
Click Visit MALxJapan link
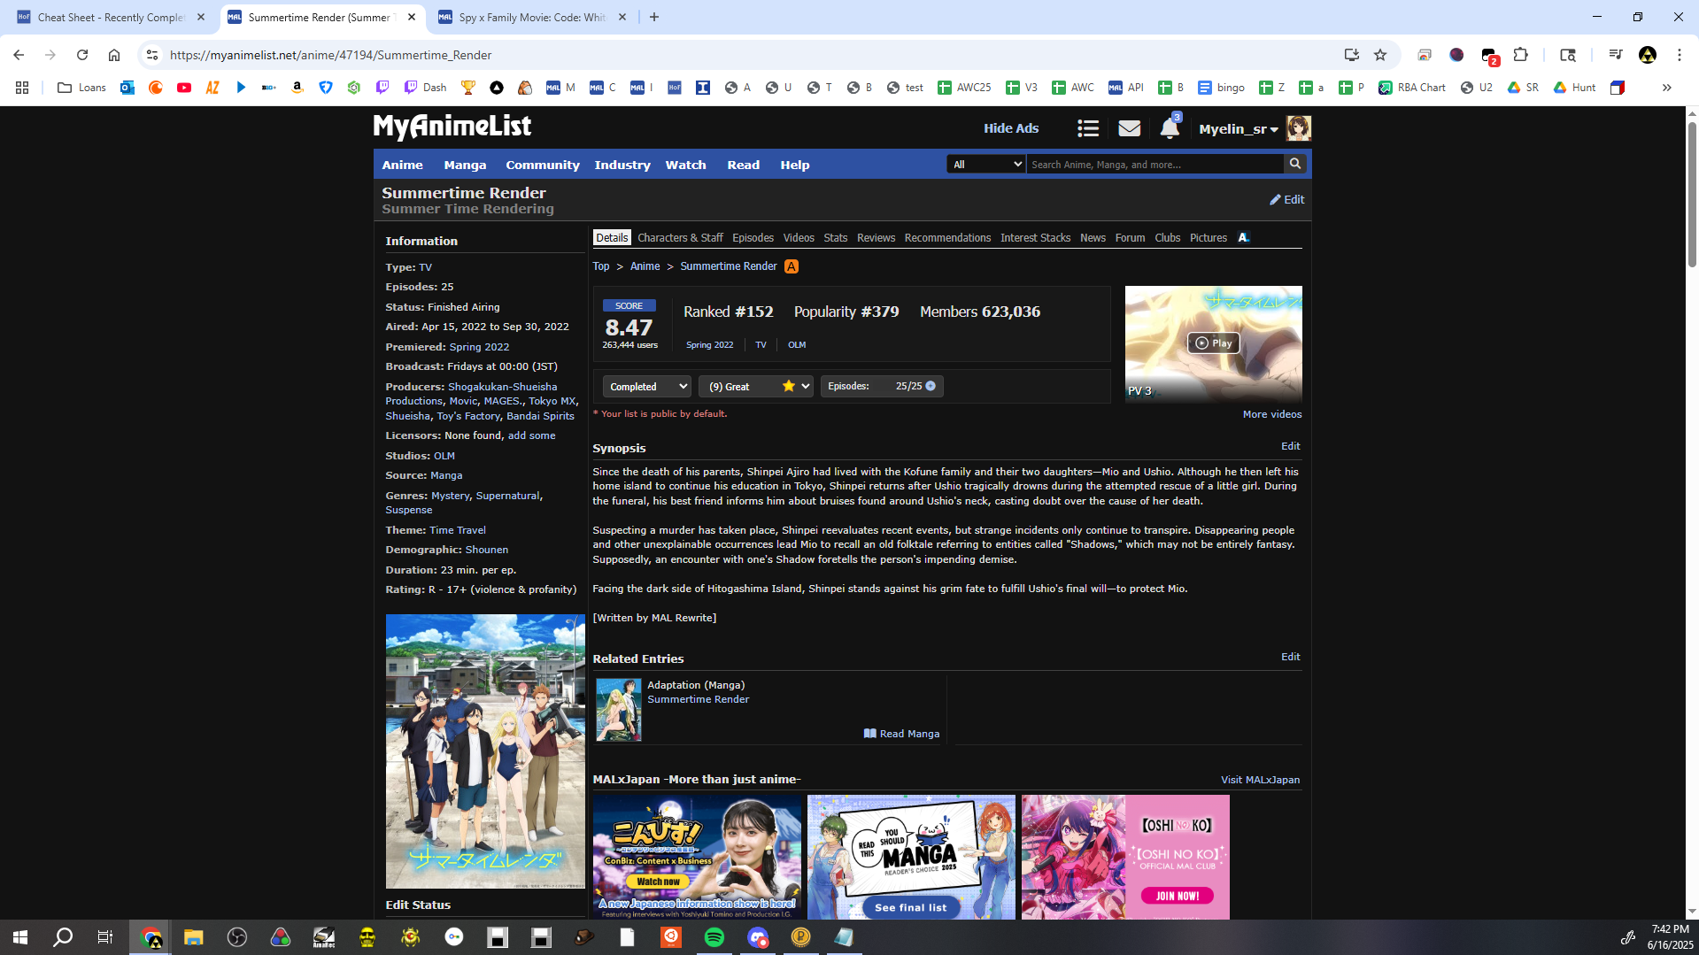[1260, 780]
